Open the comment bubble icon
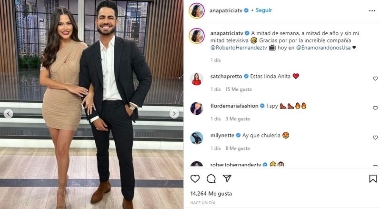 [x=211, y=179]
